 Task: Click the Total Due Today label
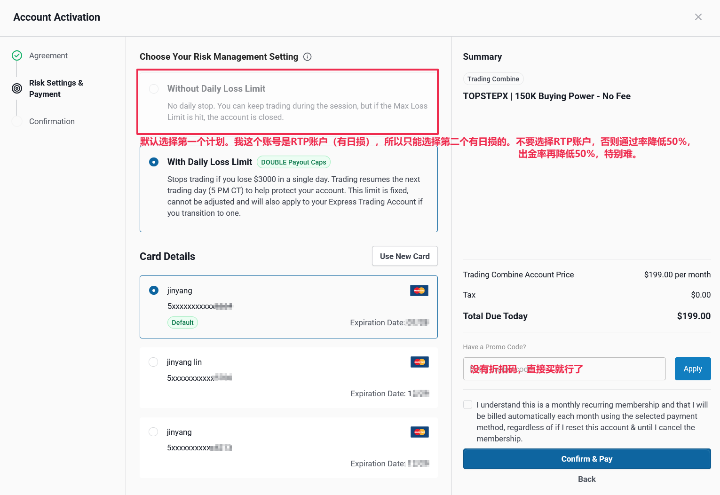pos(495,316)
